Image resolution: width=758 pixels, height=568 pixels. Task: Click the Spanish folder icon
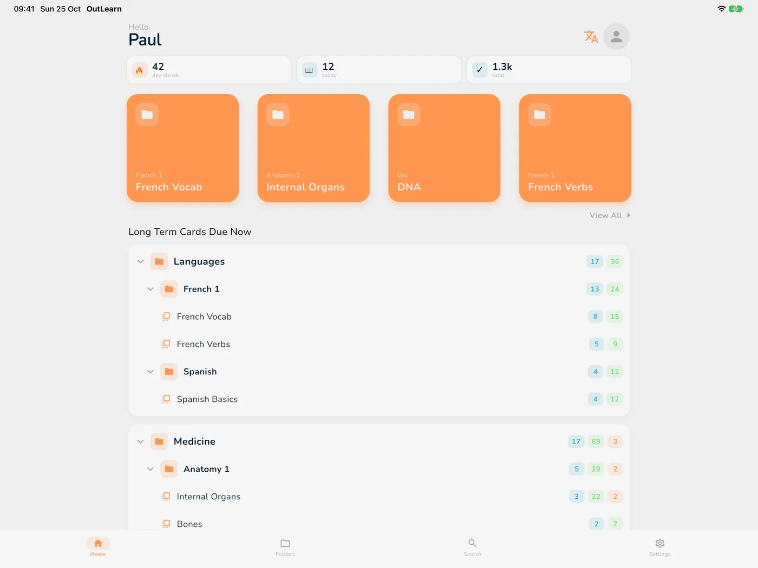coord(169,372)
